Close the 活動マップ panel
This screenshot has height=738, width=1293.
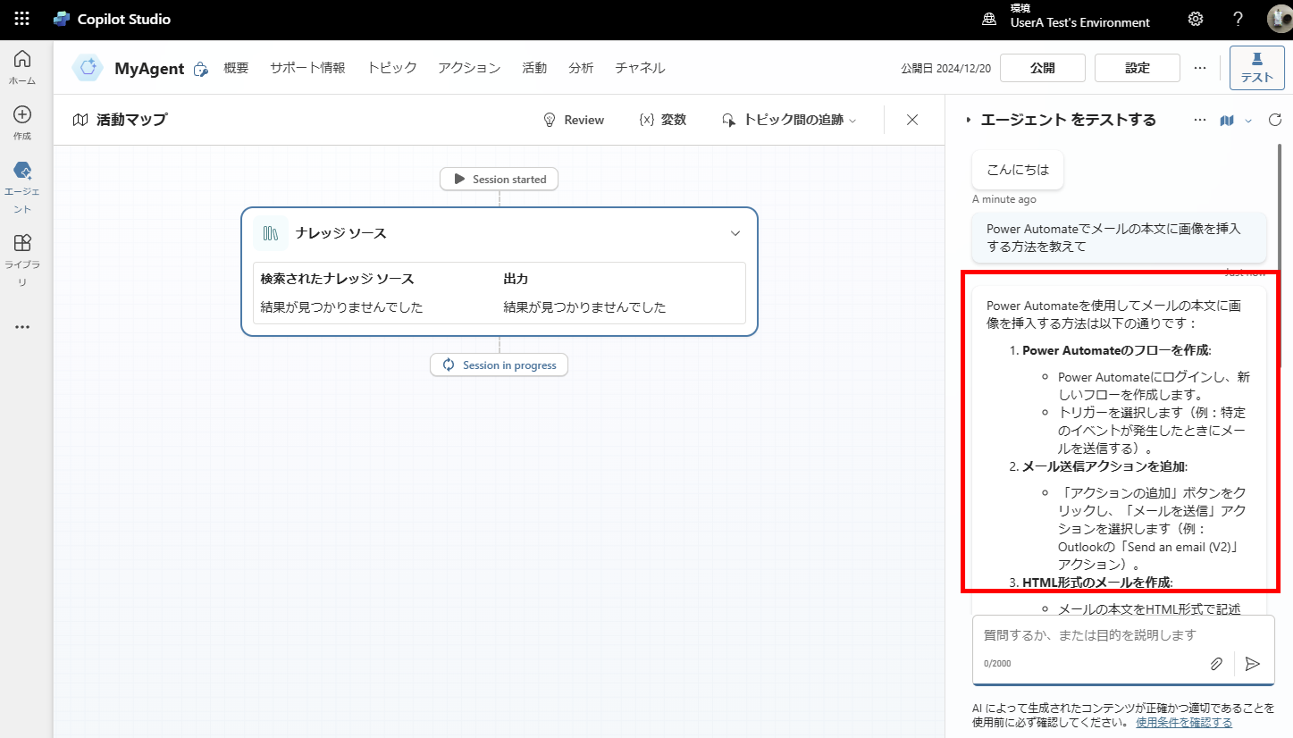click(x=911, y=119)
